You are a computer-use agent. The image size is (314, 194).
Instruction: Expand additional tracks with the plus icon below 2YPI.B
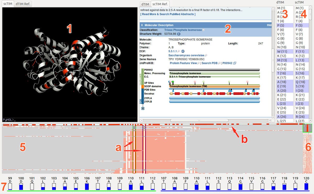143,108
